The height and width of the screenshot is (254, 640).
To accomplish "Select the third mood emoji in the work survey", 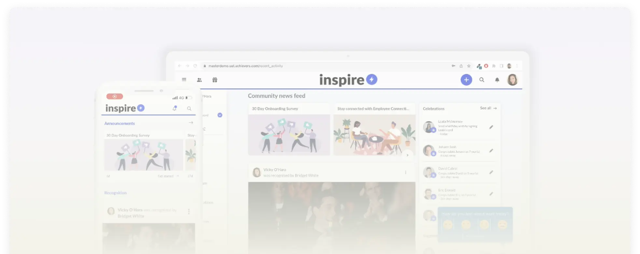I will coord(484,225).
